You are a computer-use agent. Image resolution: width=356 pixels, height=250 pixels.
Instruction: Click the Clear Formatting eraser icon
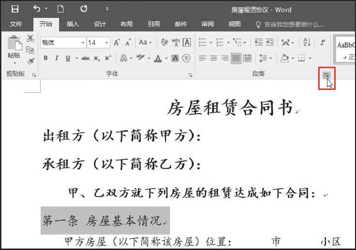(164, 43)
